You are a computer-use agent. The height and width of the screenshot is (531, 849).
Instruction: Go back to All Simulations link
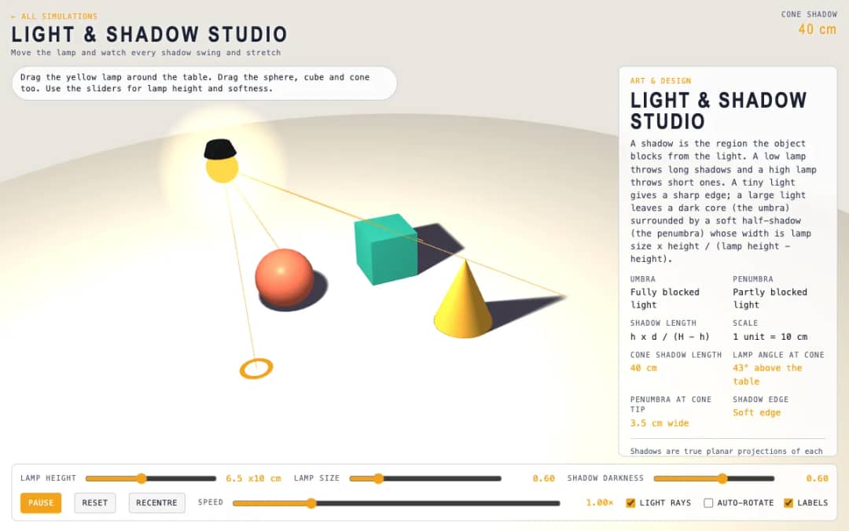(x=54, y=17)
